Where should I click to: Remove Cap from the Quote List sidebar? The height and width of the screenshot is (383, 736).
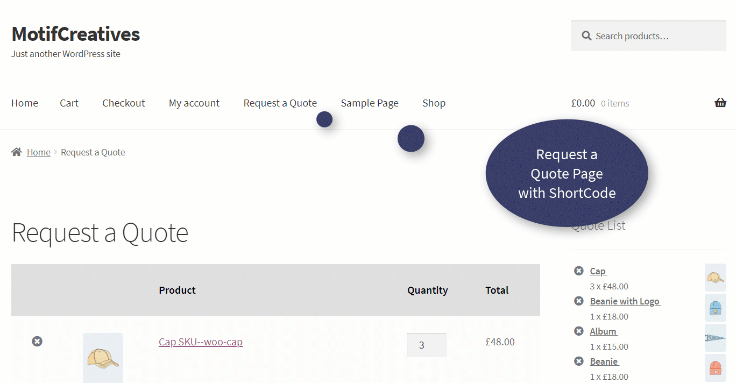tap(578, 271)
